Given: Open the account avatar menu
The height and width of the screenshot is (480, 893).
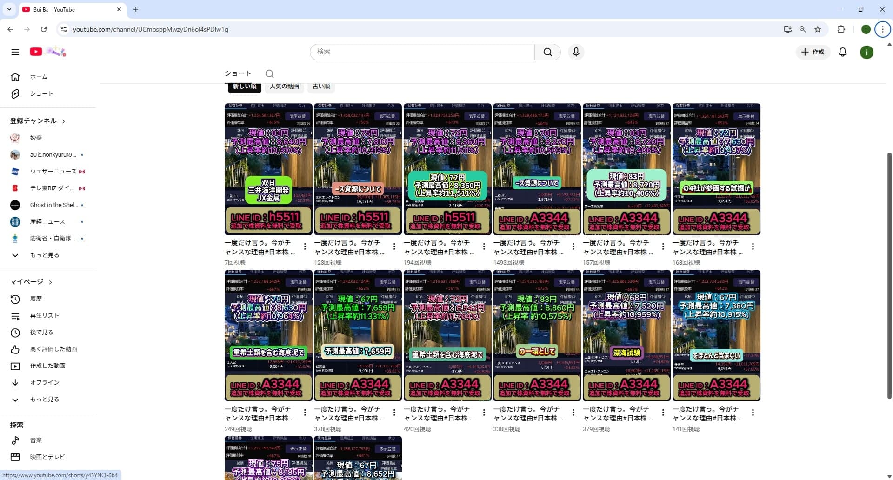Looking at the screenshot, I should click(x=866, y=52).
